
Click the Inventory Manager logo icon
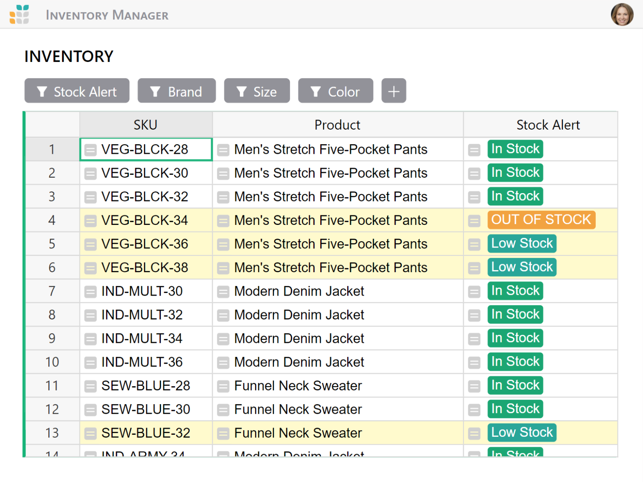click(x=19, y=14)
